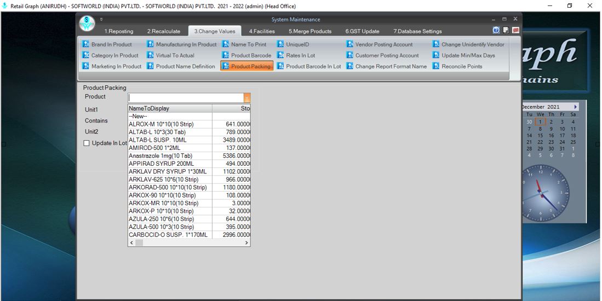Select CARBOCID-O SUSP. 1*170ML row
The image size is (602, 301).
point(189,235)
